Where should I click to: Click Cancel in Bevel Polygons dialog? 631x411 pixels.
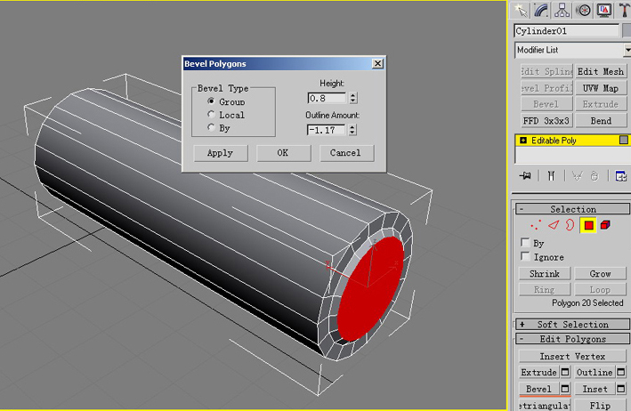click(x=345, y=153)
